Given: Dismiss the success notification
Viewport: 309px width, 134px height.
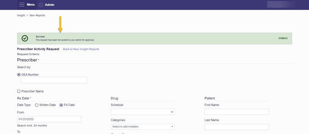Looking at the screenshot, I should (283, 39).
